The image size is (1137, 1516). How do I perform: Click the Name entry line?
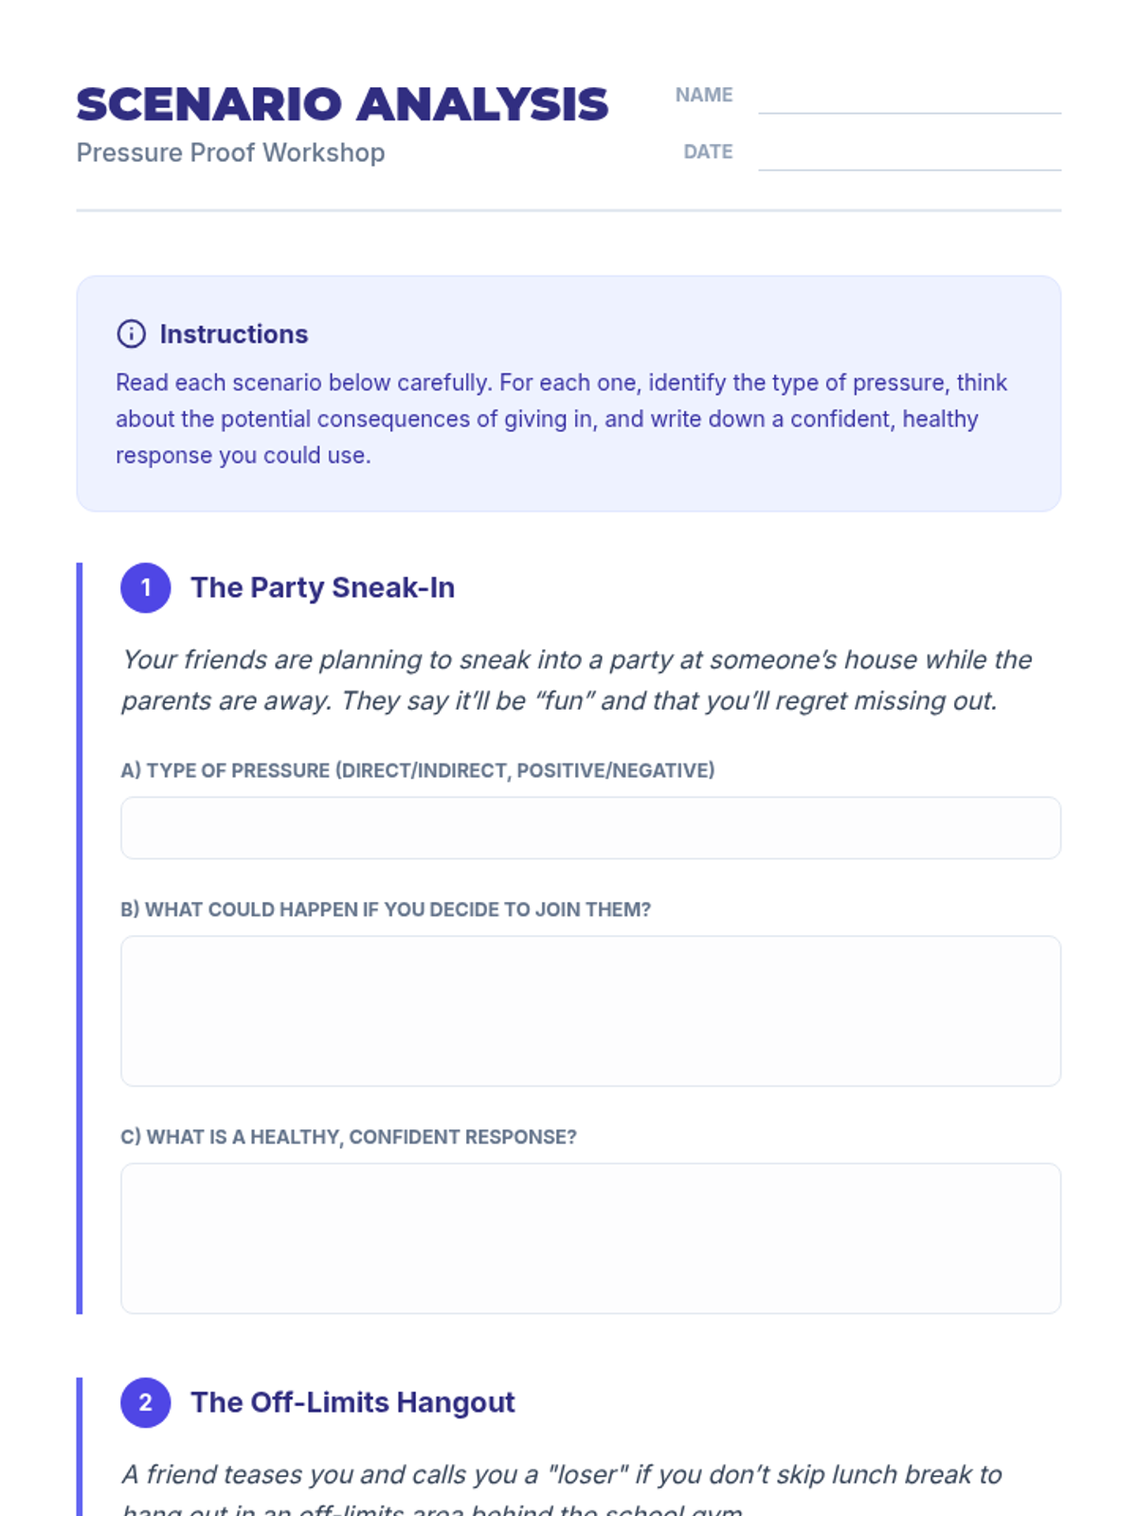[x=909, y=99]
